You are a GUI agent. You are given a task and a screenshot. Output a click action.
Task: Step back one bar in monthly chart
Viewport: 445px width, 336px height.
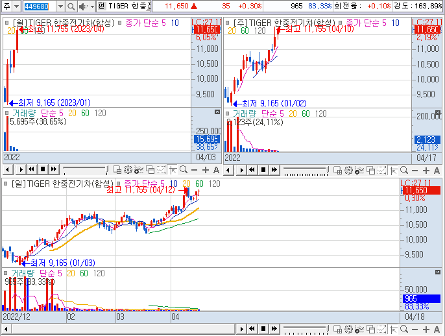pyautogui.click(x=7, y=170)
